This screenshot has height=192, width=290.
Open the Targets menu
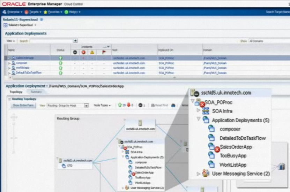[x=33, y=12]
